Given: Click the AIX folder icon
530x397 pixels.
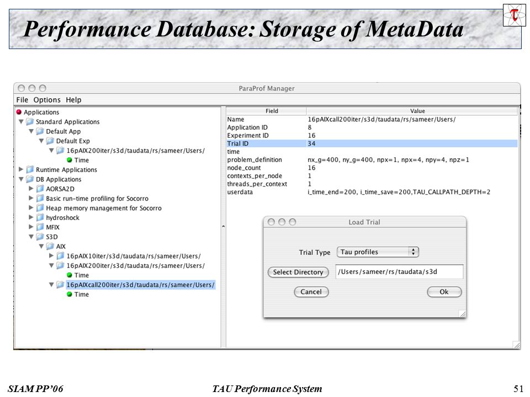Looking at the screenshot, I should (50, 246).
